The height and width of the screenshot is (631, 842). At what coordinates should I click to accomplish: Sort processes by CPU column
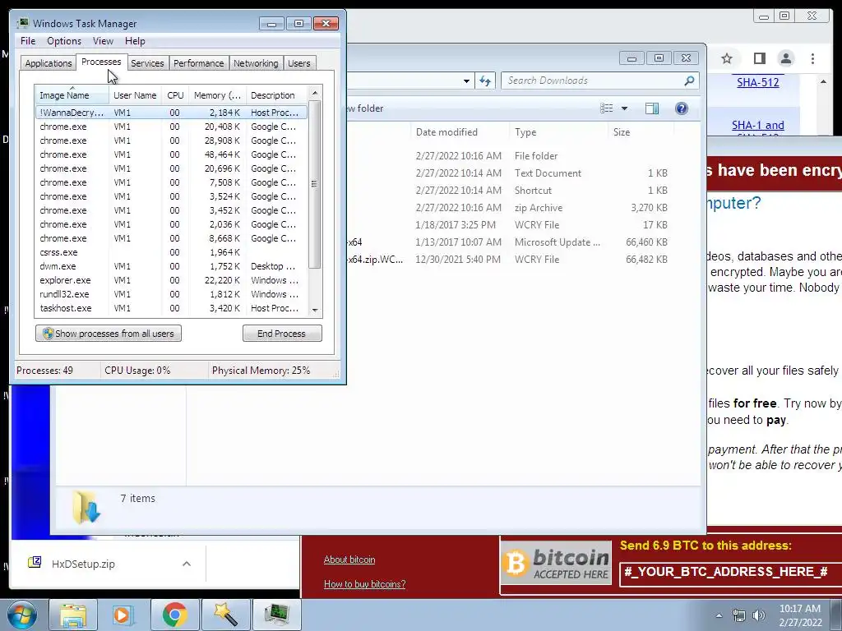175,95
